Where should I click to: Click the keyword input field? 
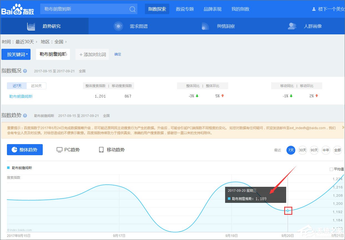click(83, 9)
